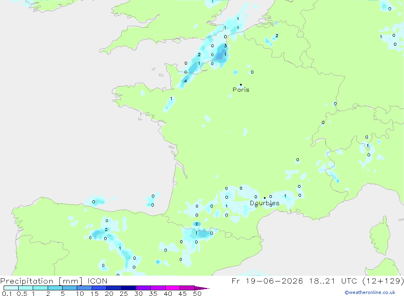Select the 0.1–0.5 mm legend color swatch
This screenshot has width=404, height=296.
[x=11, y=288]
